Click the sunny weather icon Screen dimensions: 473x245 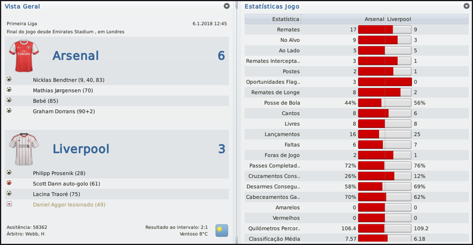[x=222, y=230]
